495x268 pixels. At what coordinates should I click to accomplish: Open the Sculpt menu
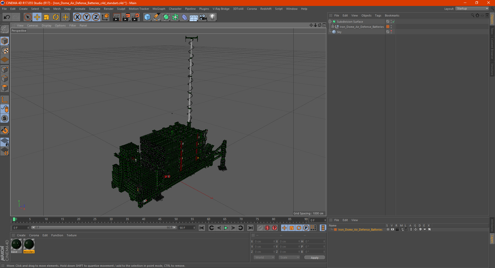(x=121, y=9)
